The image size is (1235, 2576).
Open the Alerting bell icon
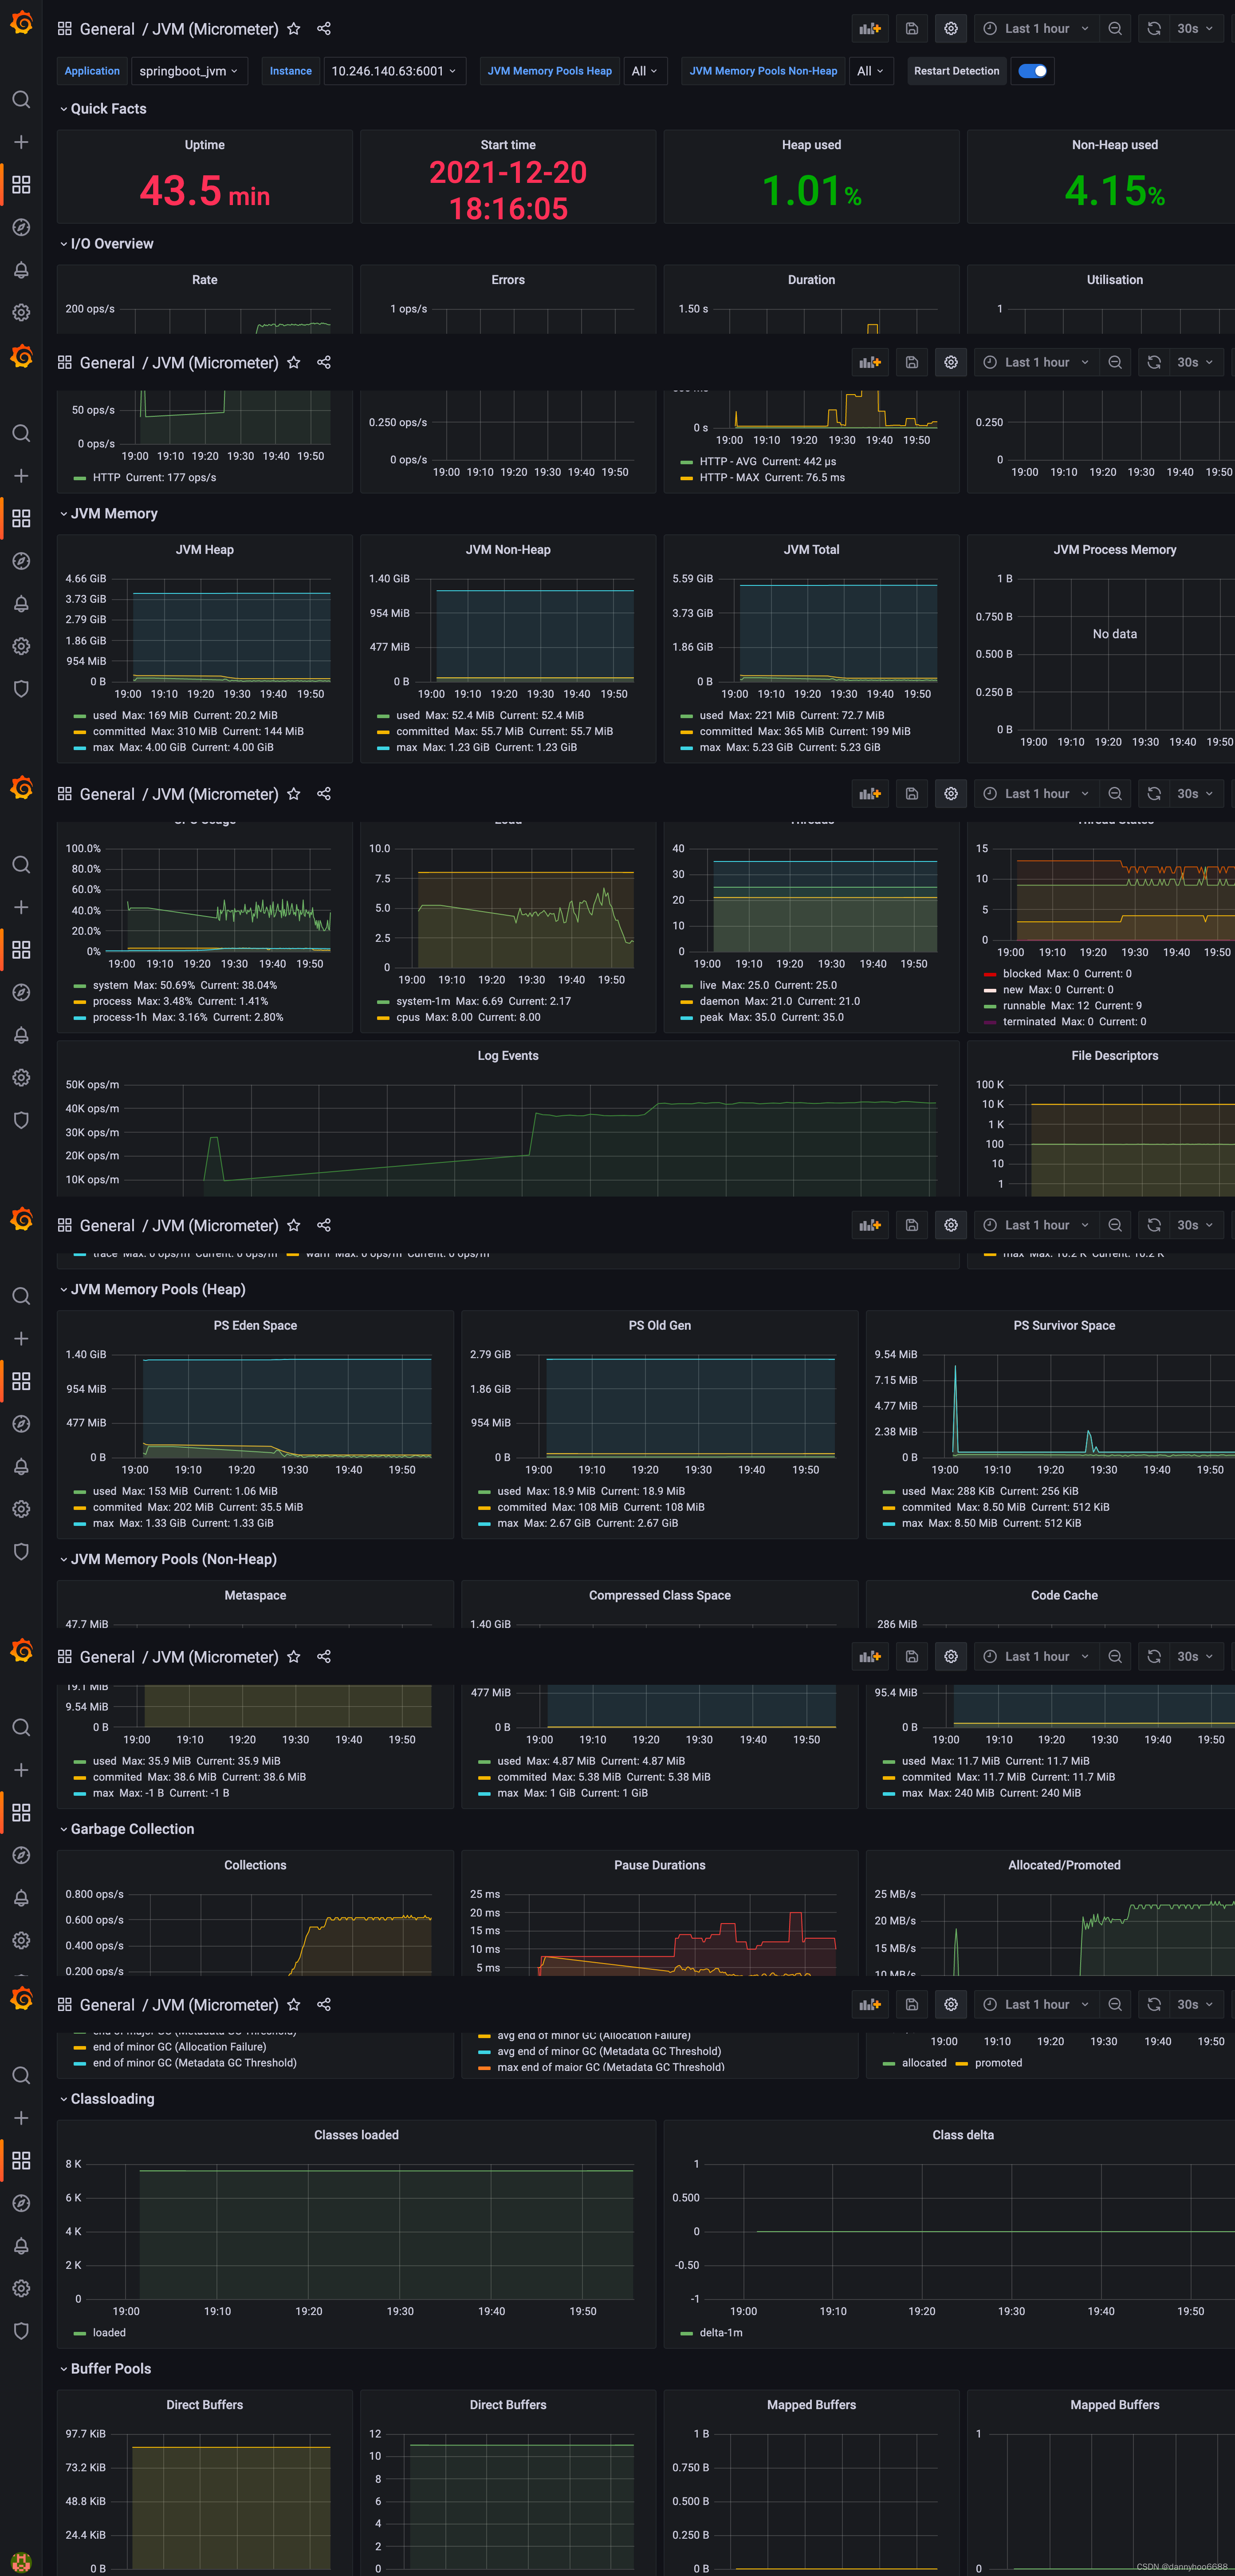pyautogui.click(x=21, y=270)
